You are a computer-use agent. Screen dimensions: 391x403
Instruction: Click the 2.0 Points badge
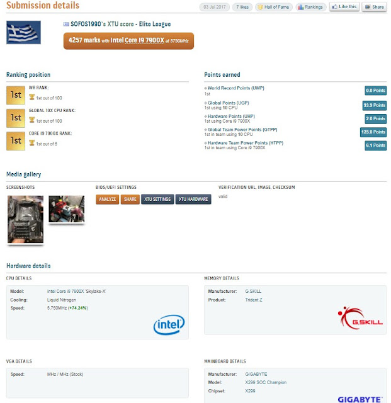point(376,119)
